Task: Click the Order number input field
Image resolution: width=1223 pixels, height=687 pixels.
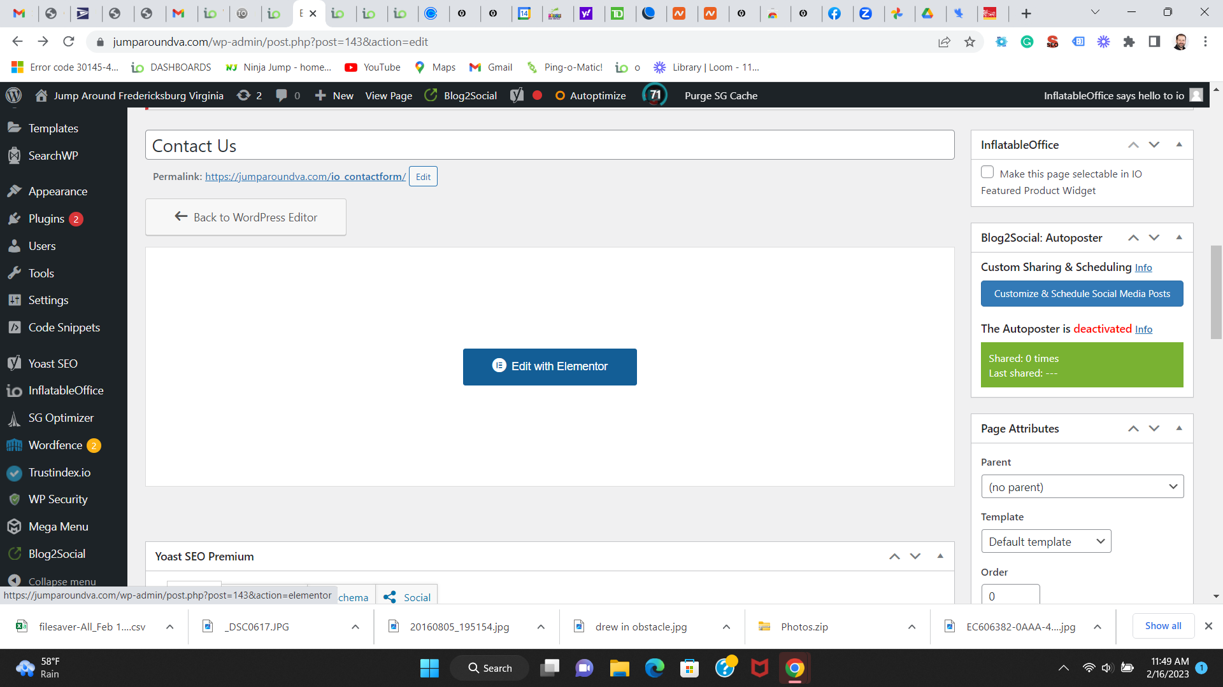Action: point(1010,596)
